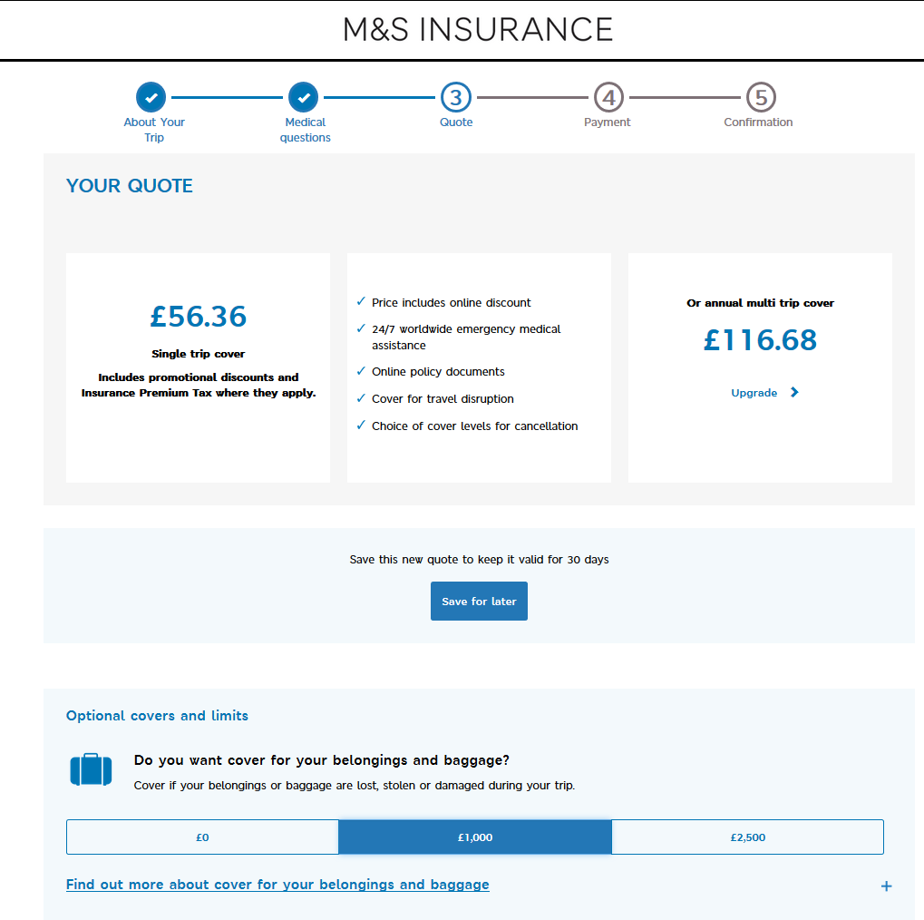Go to Medical questions step label
The height and width of the screenshot is (920, 924).
[306, 130]
